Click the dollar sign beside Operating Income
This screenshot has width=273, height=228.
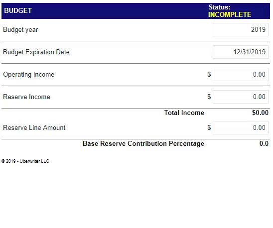[209, 75]
